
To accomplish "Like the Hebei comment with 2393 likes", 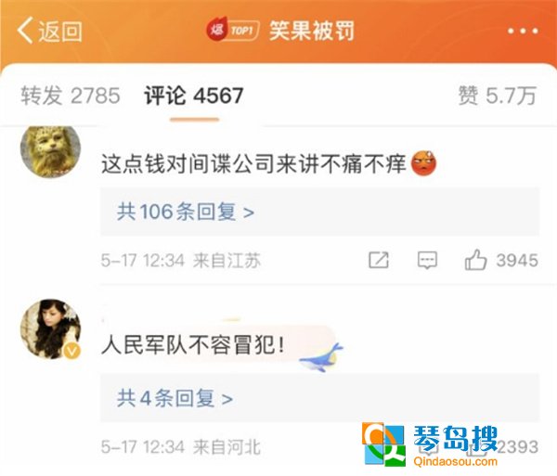I will coord(501,446).
